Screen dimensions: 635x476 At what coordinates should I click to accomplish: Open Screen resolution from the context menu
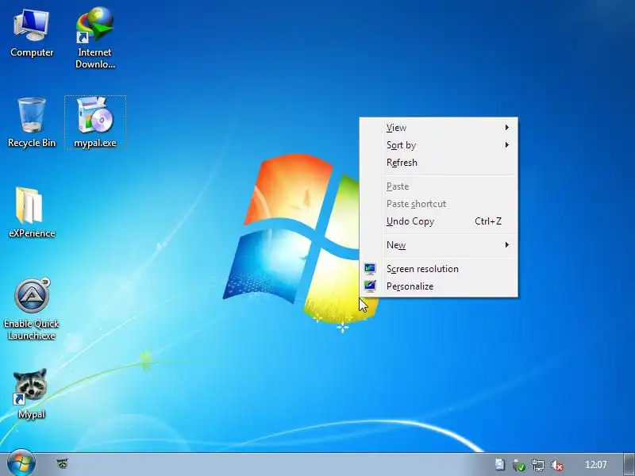point(439,269)
